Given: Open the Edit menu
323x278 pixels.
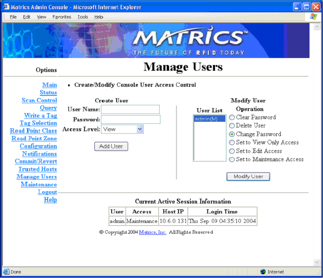Looking at the screenshot, I should 27,17.
